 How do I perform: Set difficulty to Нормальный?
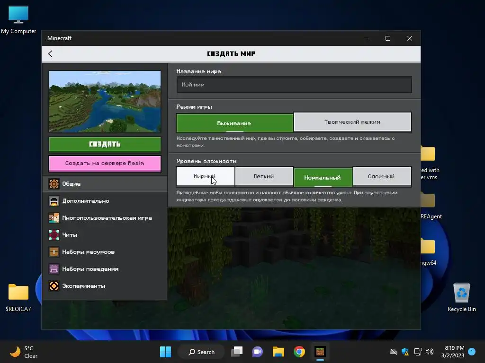coord(323,178)
